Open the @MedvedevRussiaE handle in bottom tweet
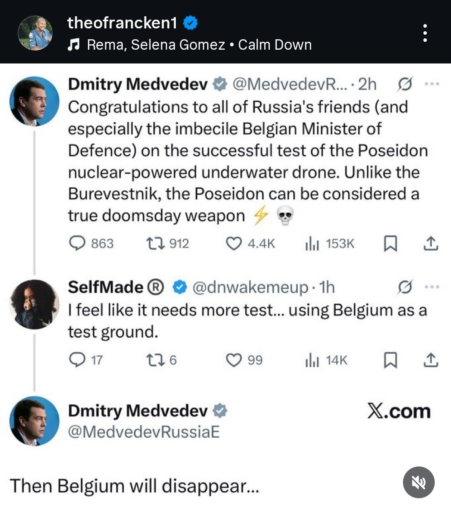 [144, 431]
